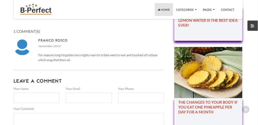Open the lemon water article link
Viewport: 258px width, 125px height.
tap(208, 23)
